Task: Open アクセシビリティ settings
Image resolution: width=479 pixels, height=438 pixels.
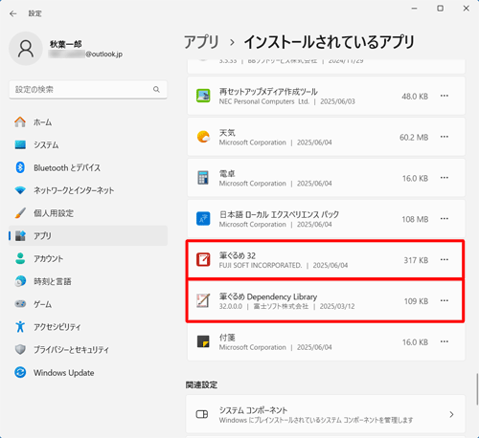Action: [88, 327]
